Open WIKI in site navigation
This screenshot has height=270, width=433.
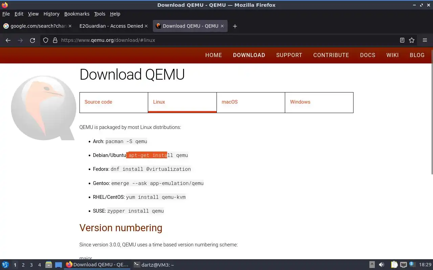coord(392,55)
